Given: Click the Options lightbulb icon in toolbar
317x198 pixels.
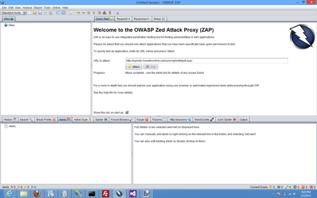Looking at the screenshot, I should [x=71, y=13].
